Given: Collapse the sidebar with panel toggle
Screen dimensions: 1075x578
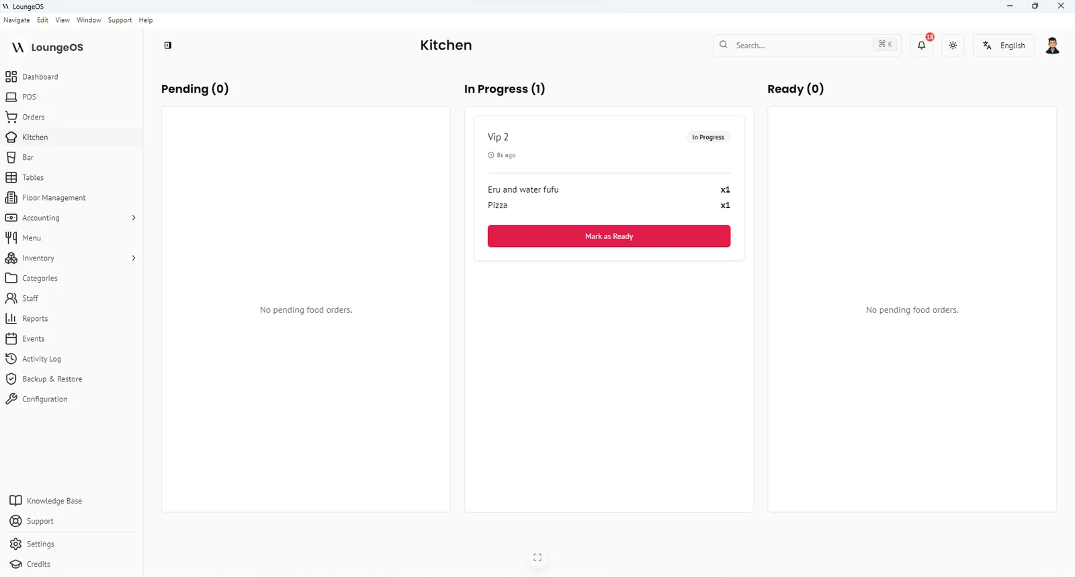Looking at the screenshot, I should (168, 45).
